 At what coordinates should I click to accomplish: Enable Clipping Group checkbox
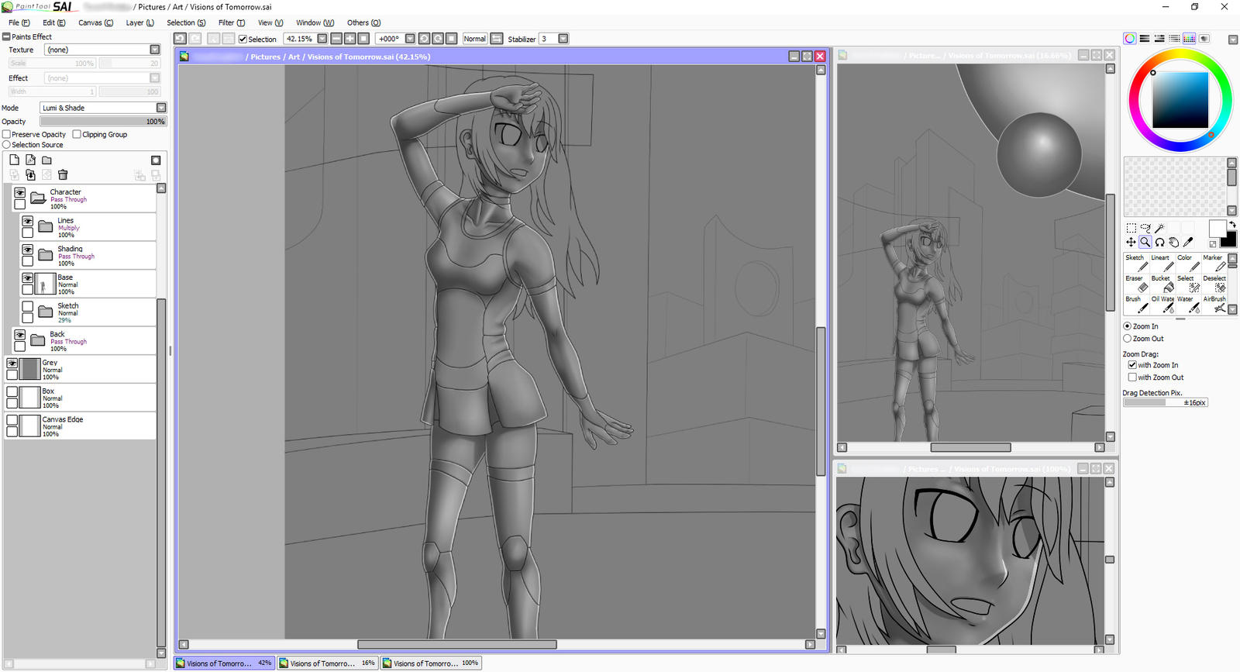(77, 134)
